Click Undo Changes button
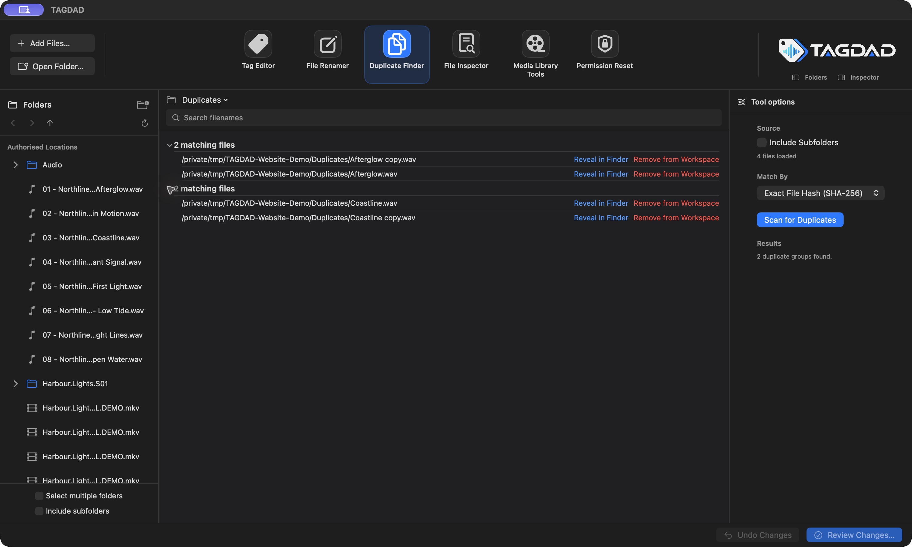 [758, 535]
